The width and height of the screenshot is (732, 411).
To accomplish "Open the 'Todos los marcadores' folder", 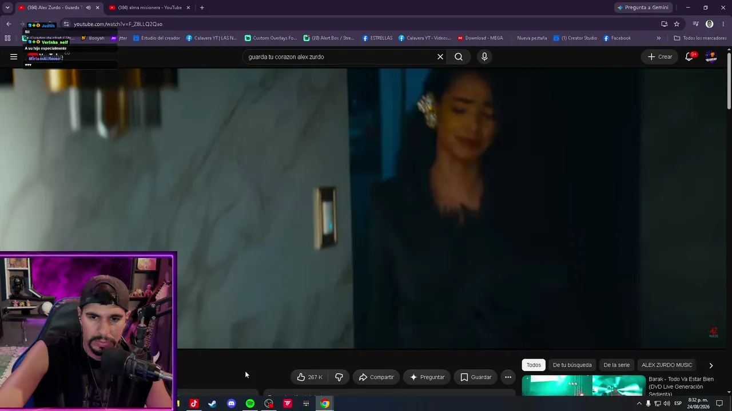I will [700, 38].
